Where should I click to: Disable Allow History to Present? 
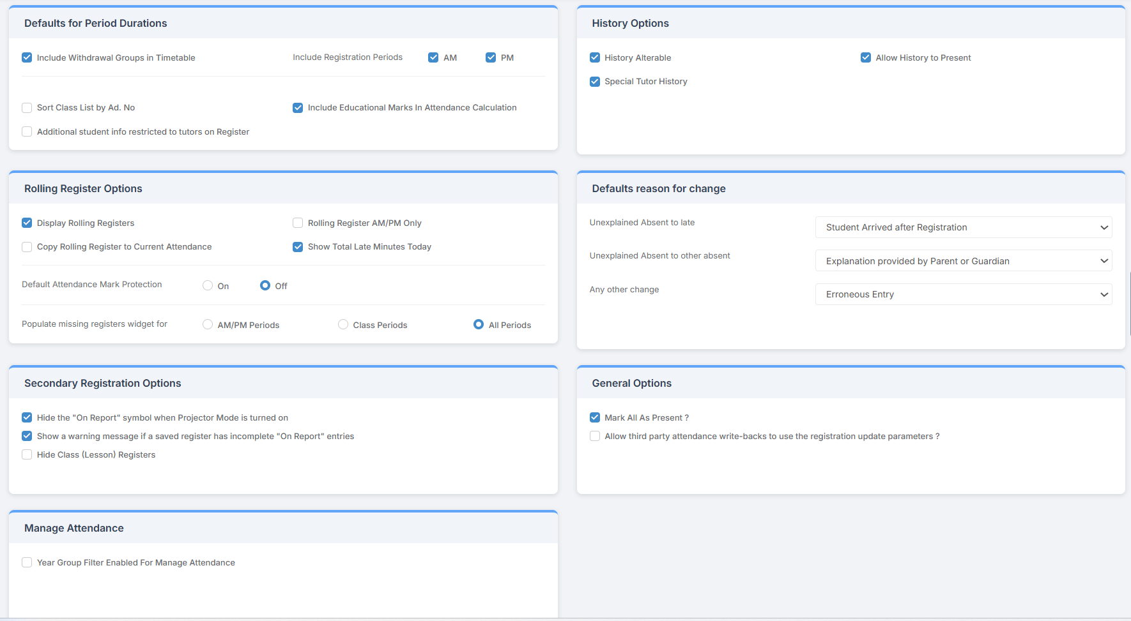865,57
